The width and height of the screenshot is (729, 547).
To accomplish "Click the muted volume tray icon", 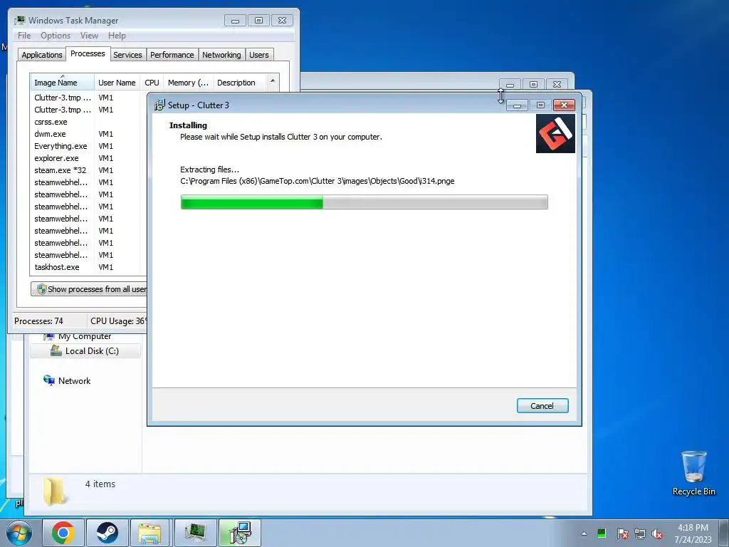I will tap(657, 533).
